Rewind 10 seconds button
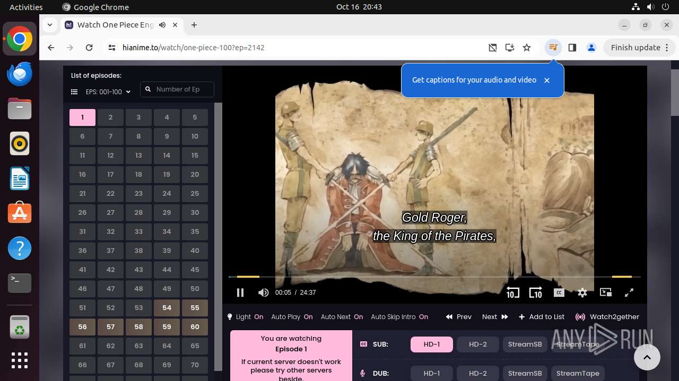The image size is (679, 381). 512,293
